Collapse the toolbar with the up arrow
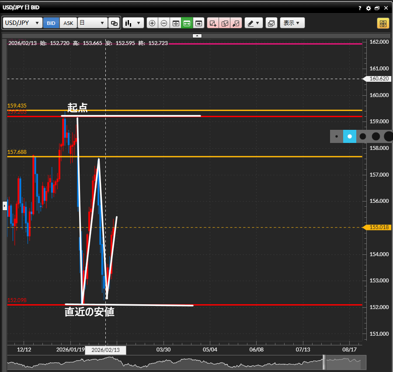This screenshot has width=393, height=372. [x=197, y=35]
